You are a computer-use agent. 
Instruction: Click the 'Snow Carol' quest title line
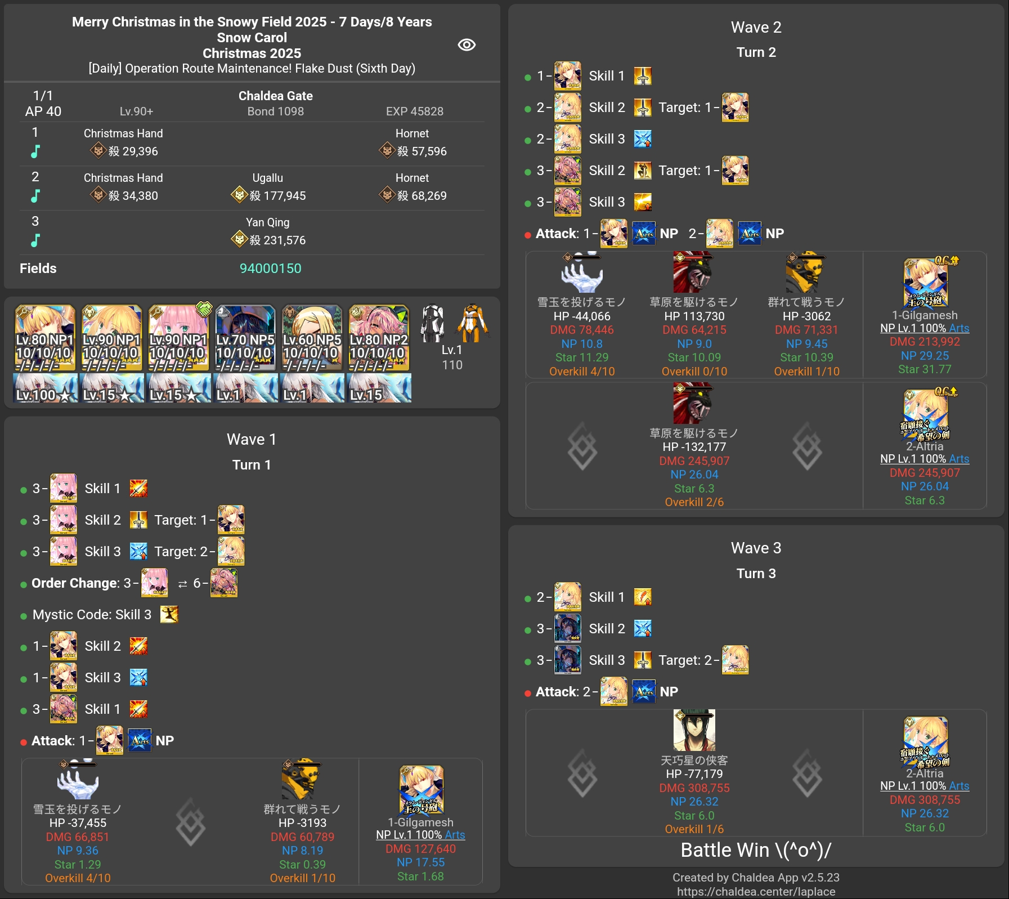[252, 38]
